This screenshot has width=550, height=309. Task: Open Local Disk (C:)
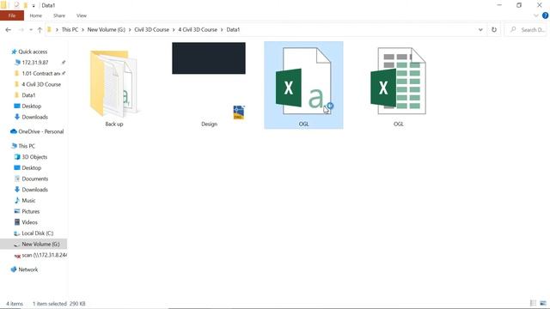click(38, 233)
